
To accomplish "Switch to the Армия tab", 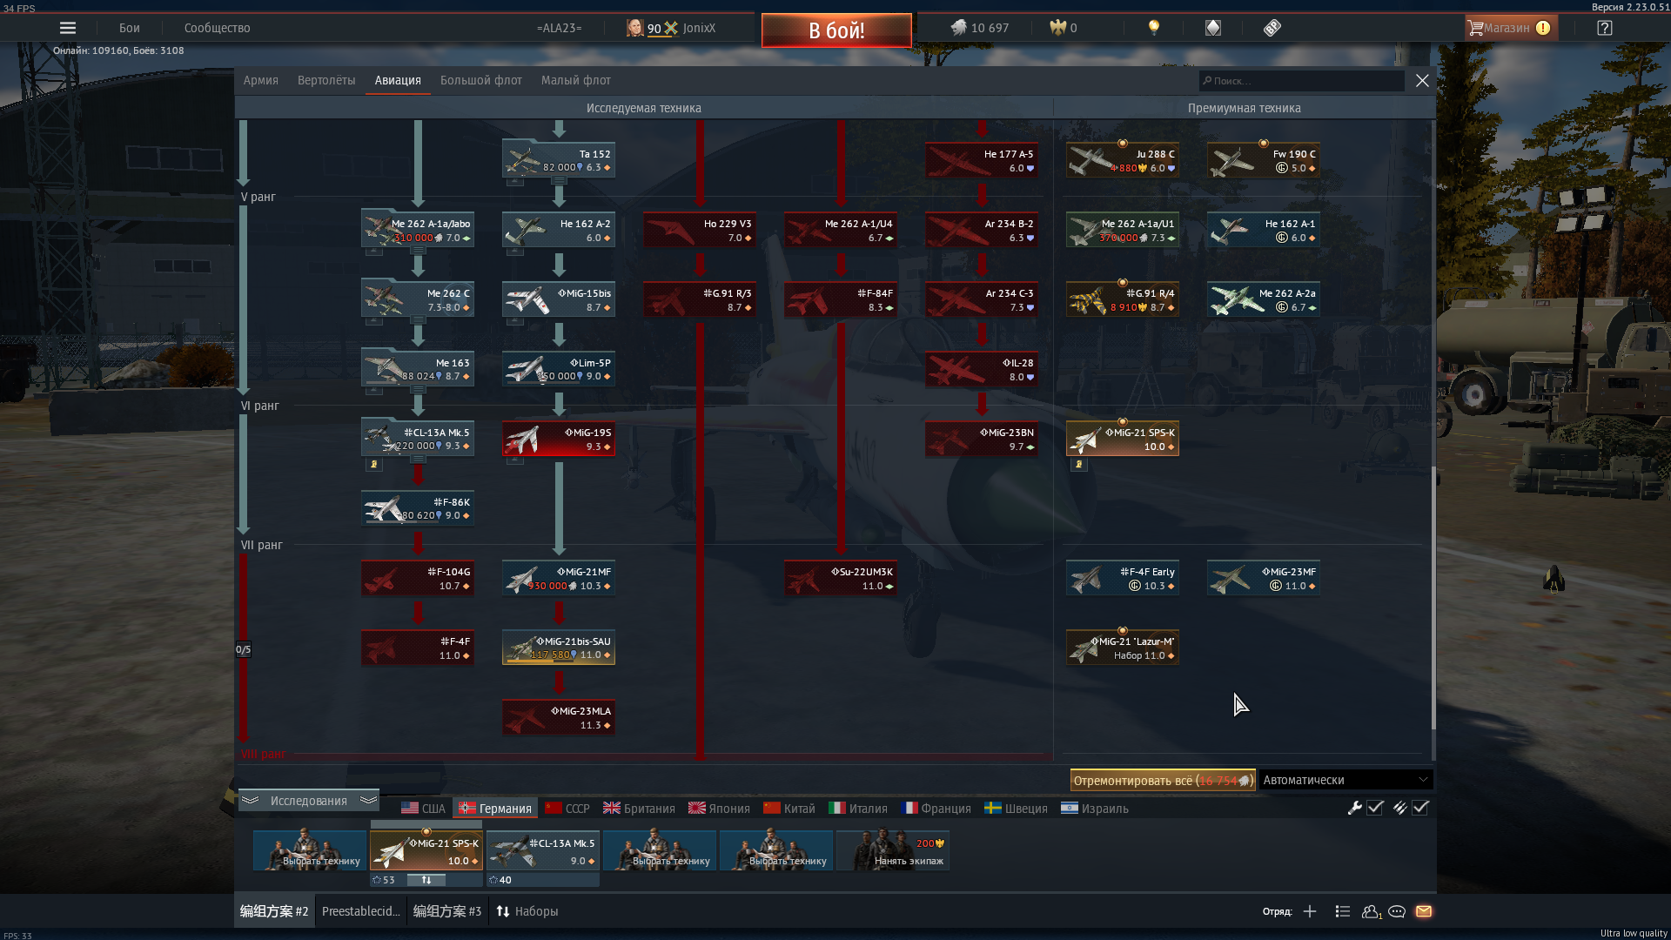I will pyautogui.click(x=260, y=80).
